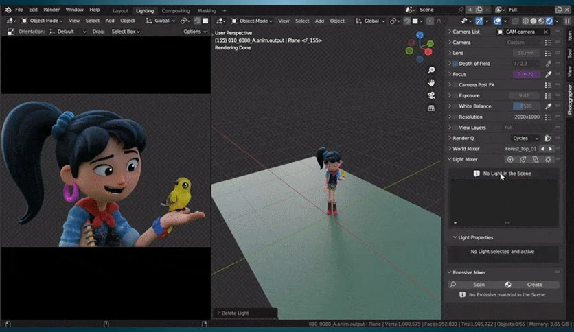Add spot light icon in Light Mixer
Screen dimensions: 574x332
(523, 159)
